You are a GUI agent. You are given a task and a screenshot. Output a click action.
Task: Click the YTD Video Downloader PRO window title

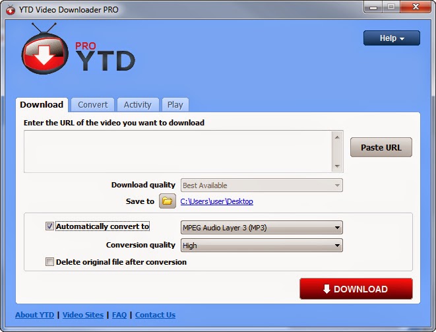(x=69, y=10)
